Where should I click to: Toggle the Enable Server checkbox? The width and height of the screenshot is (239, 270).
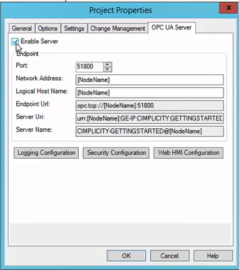(x=15, y=42)
